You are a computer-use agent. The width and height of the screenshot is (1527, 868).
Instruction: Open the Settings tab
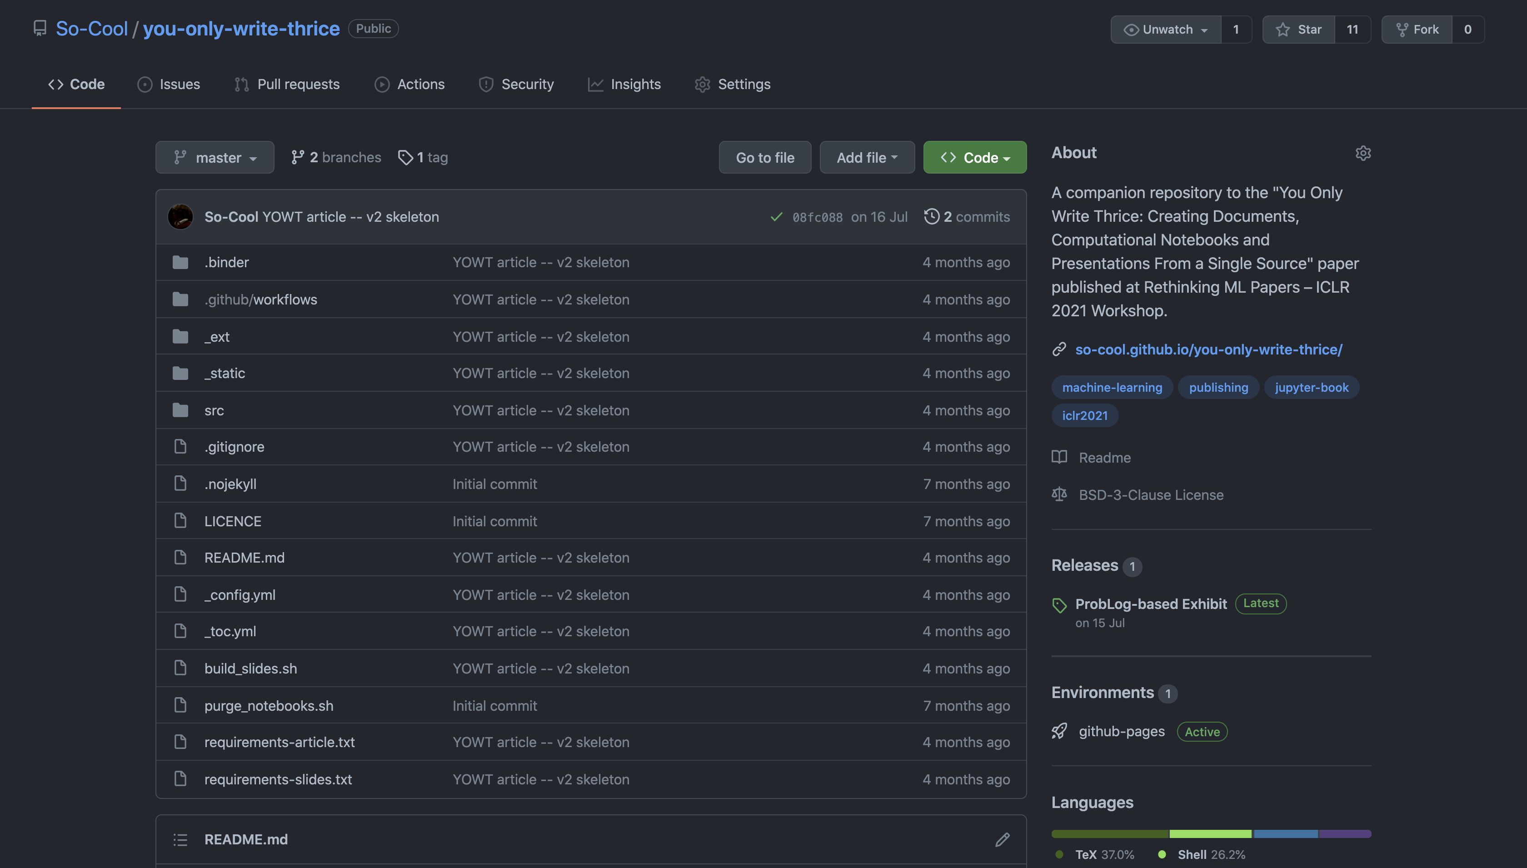tap(733, 84)
